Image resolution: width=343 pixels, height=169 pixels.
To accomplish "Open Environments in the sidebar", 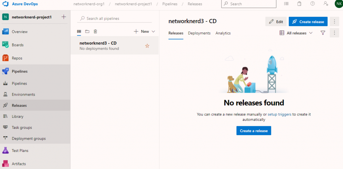I will (x=35, y=94).
